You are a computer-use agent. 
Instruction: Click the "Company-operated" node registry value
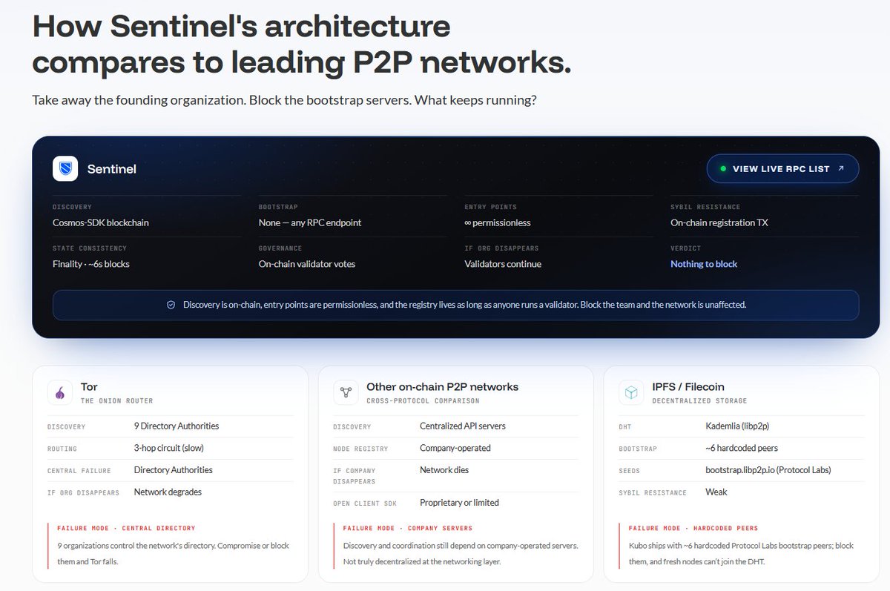click(x=455, y=448)
